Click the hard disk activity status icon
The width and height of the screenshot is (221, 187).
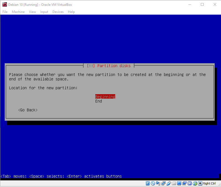pos(148,183)
